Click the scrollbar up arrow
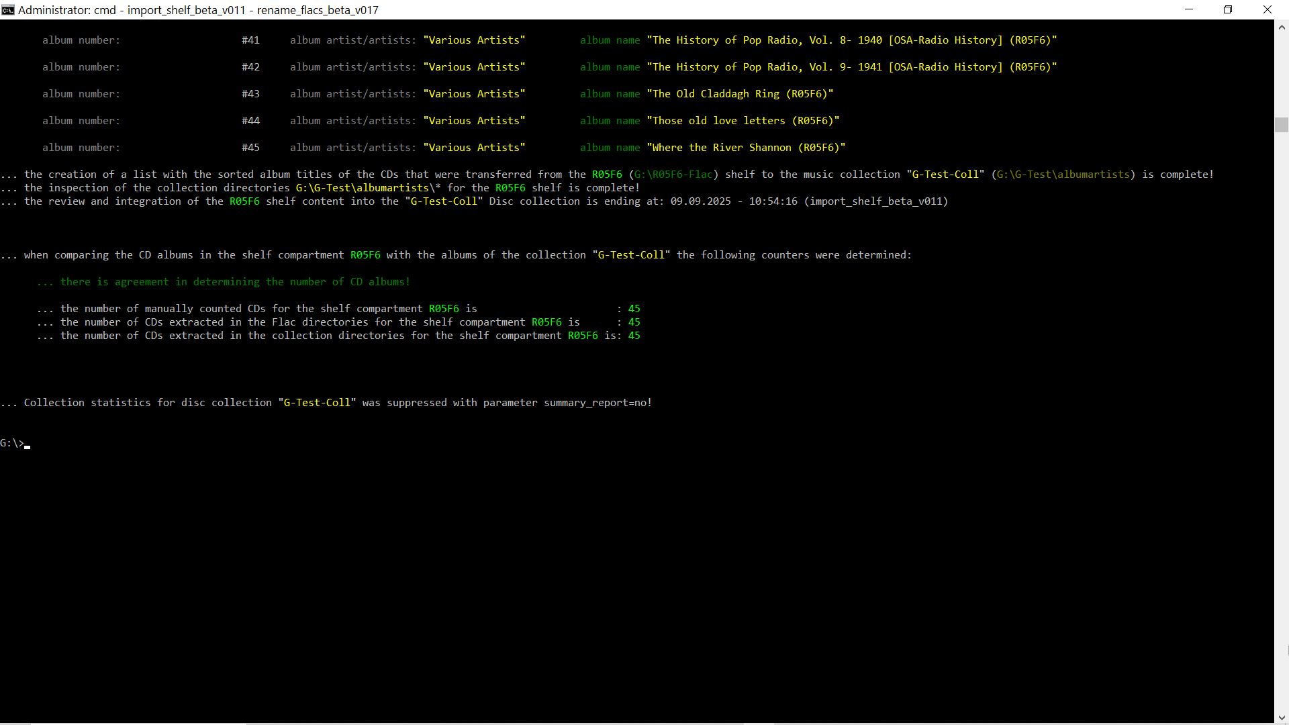The image size is (1289, 725). point(1281,28)
